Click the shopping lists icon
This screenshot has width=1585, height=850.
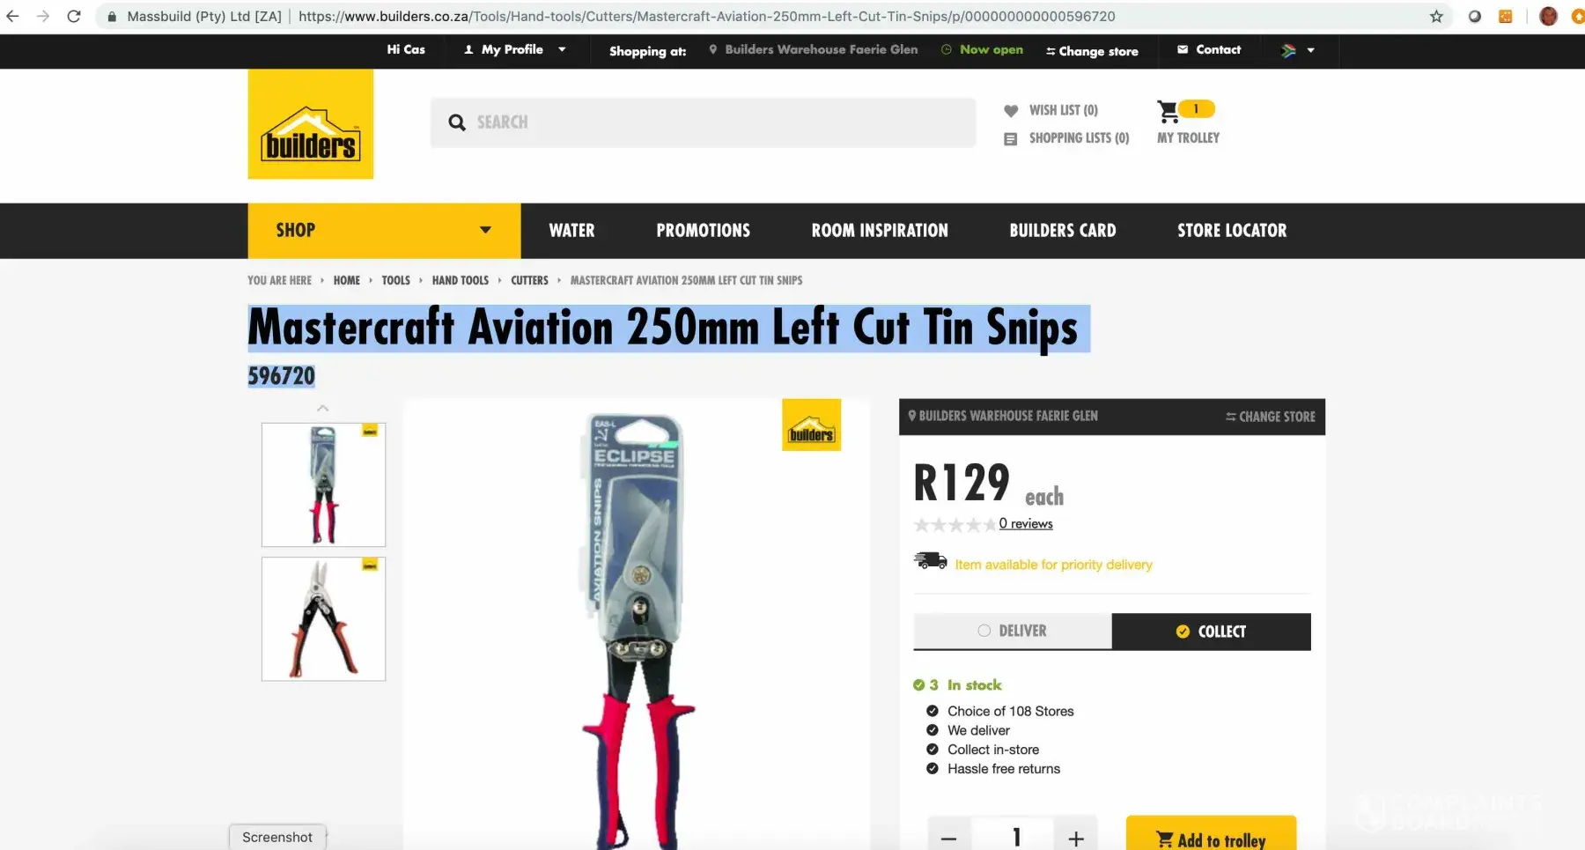pos(1011,138)
